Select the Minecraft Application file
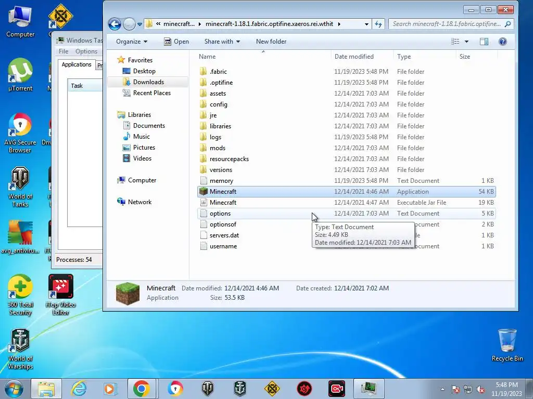This screenshot has width=533, height=399. 346,191
